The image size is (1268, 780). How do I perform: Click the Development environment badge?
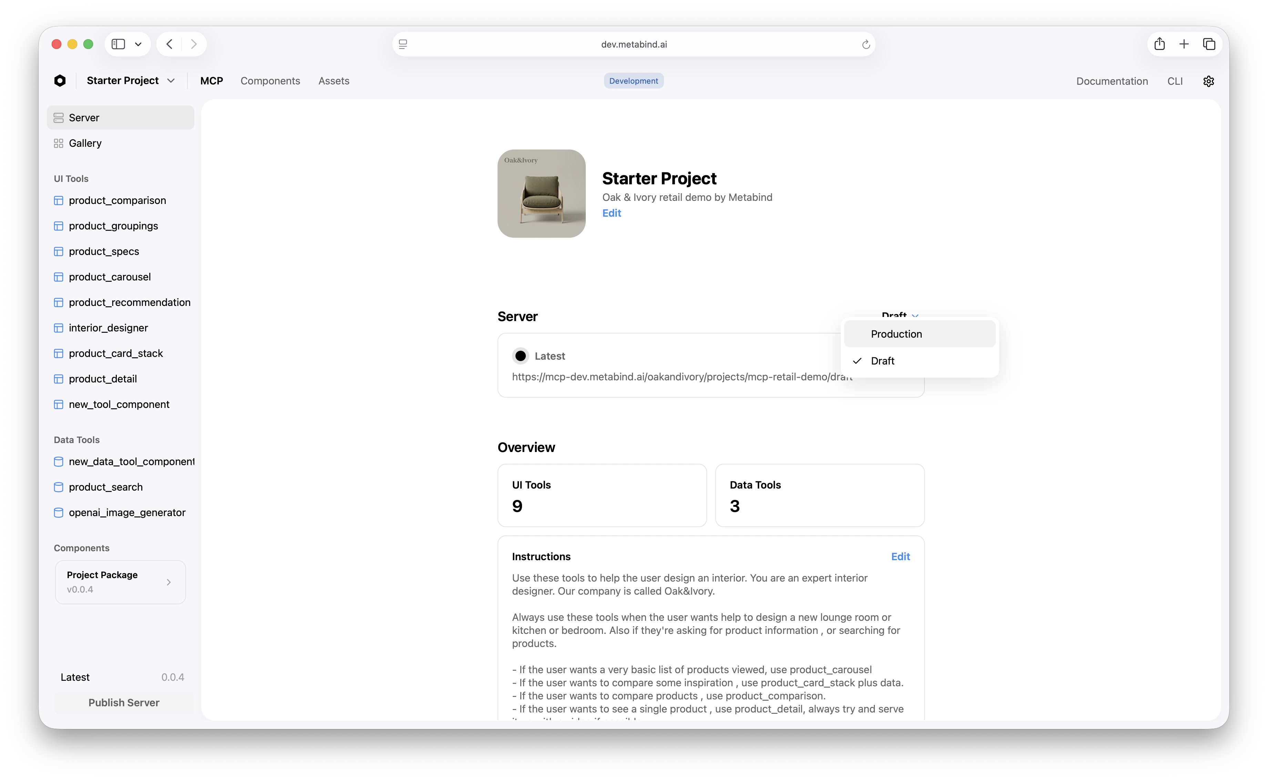pos(634,81)
